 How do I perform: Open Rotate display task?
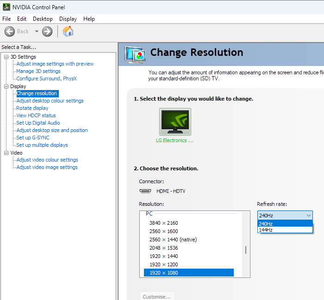click(x=32, y=108)
